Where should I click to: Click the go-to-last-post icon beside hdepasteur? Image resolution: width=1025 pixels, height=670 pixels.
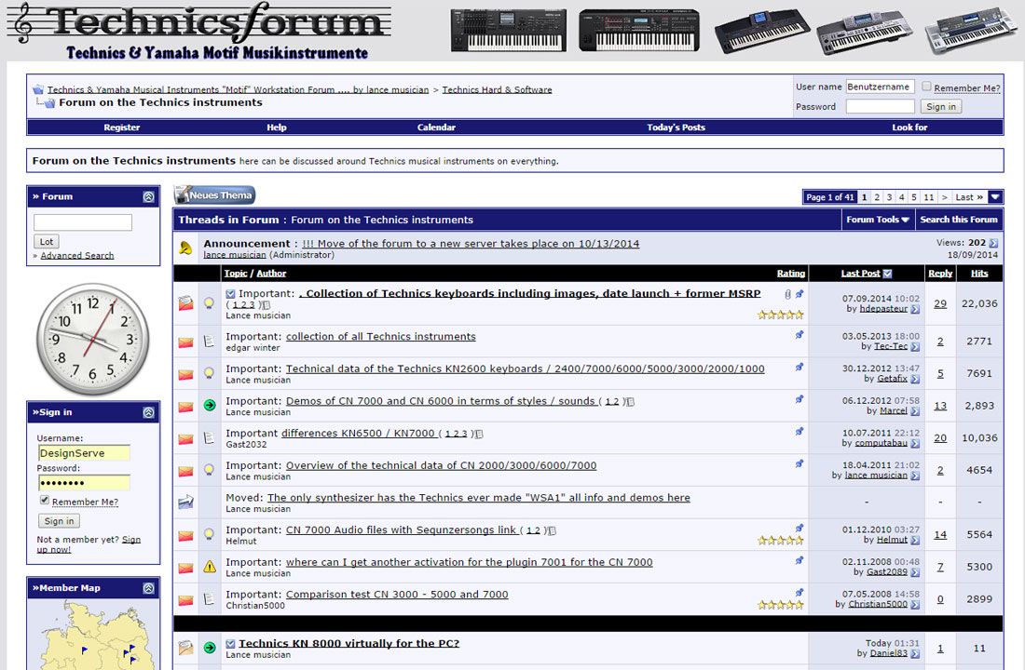coord(915,309)
